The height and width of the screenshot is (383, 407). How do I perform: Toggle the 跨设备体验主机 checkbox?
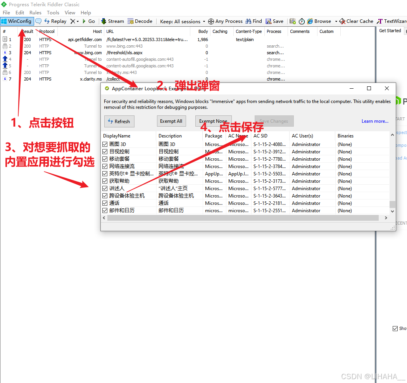[105, 196]
